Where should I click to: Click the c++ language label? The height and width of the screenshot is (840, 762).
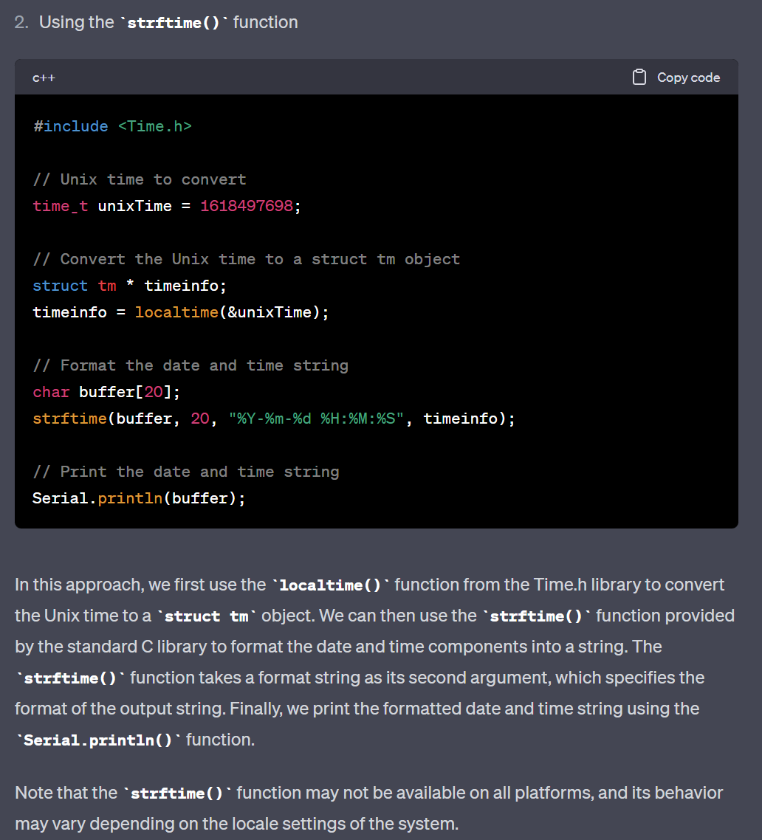pos(44,78)
